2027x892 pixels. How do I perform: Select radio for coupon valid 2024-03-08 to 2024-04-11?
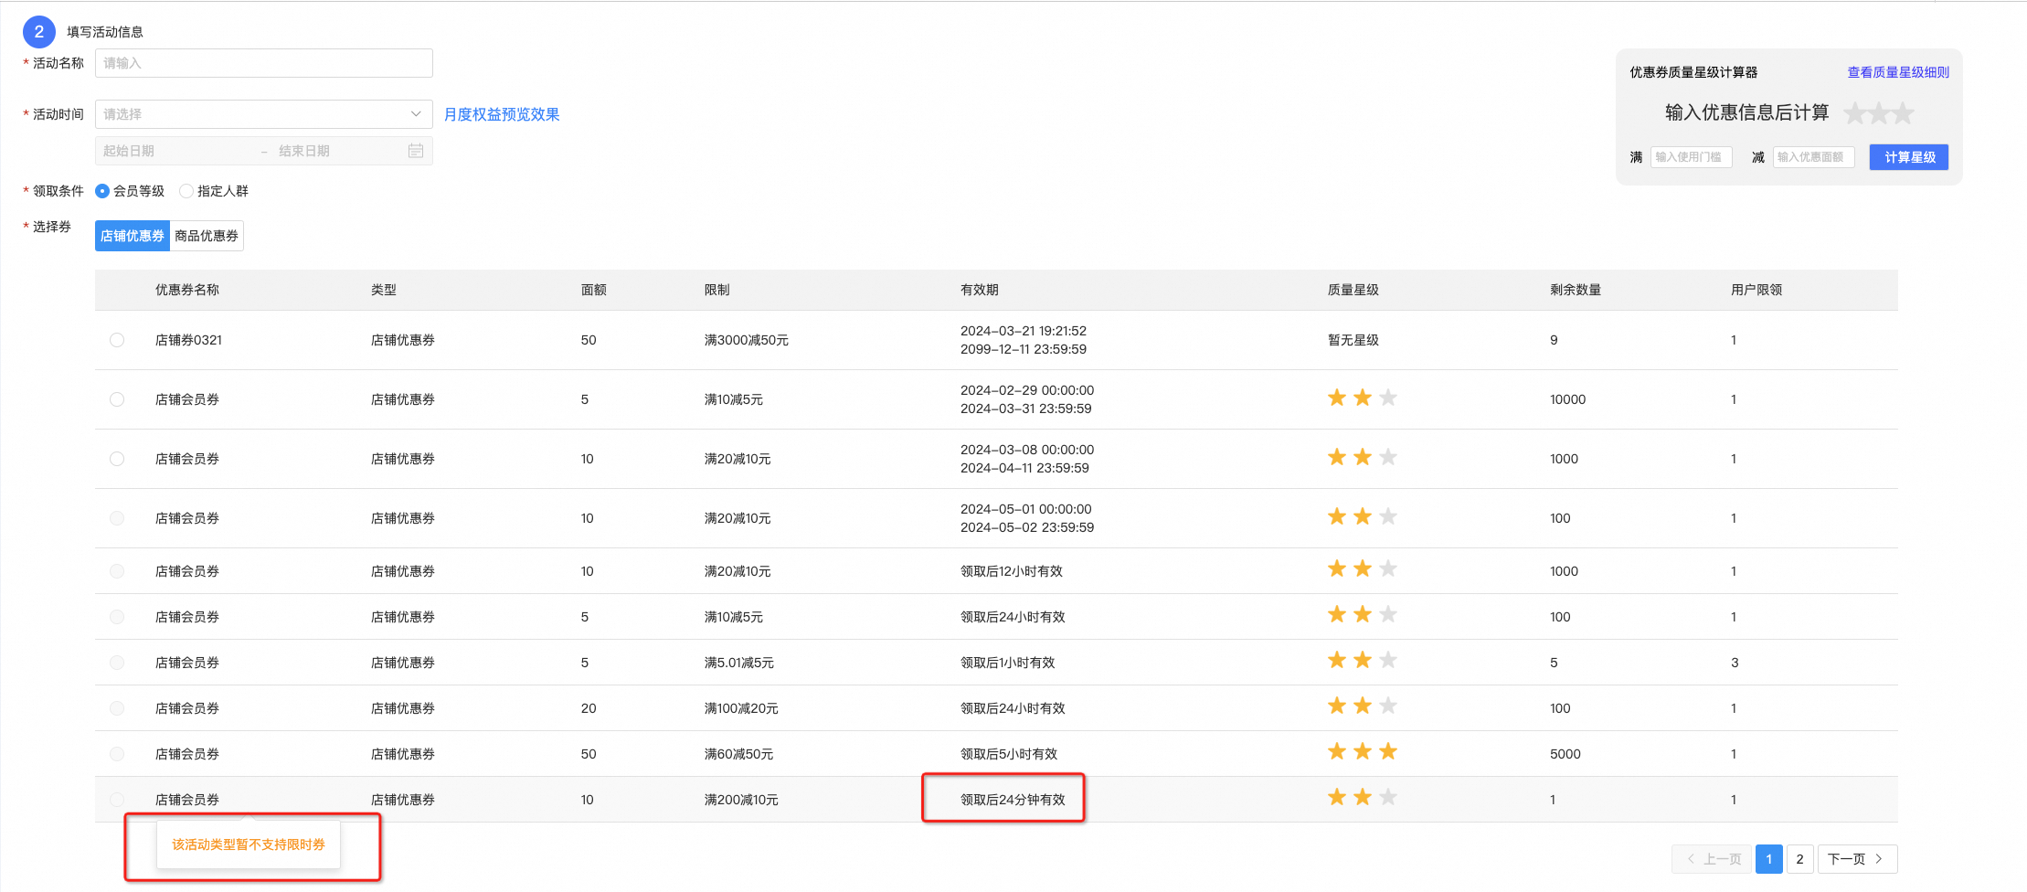click(x=117, y=459)
